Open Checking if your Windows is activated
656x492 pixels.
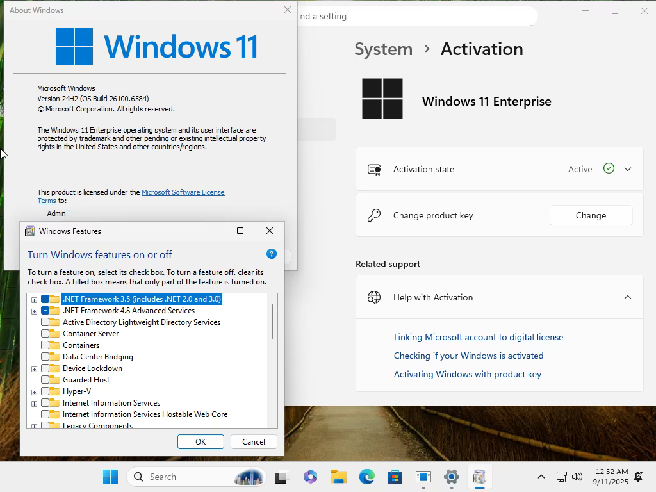[x=468, y=356]
